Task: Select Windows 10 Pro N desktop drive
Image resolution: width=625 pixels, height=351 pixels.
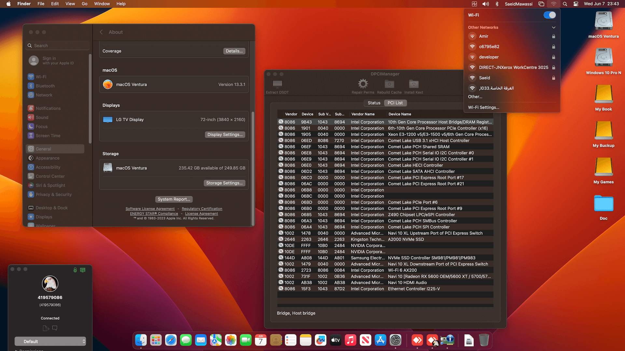Action: [604, 61]
